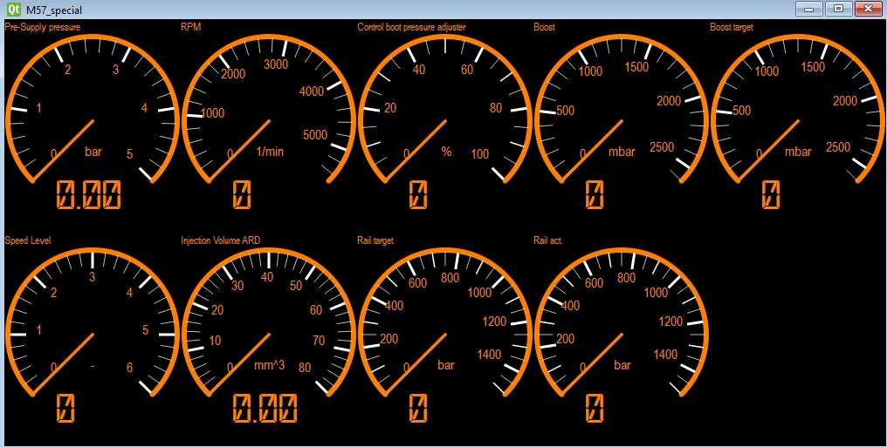Select the Boost target label
887x447 pixels.
tap(732, 27)
